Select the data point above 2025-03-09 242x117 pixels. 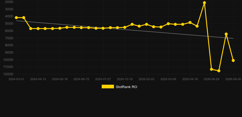pyautogui.click(x=168, y=24)
